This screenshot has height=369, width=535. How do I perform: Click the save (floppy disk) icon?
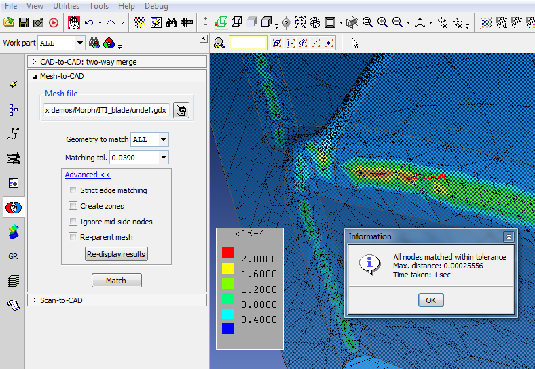click(x=24, y=22)
